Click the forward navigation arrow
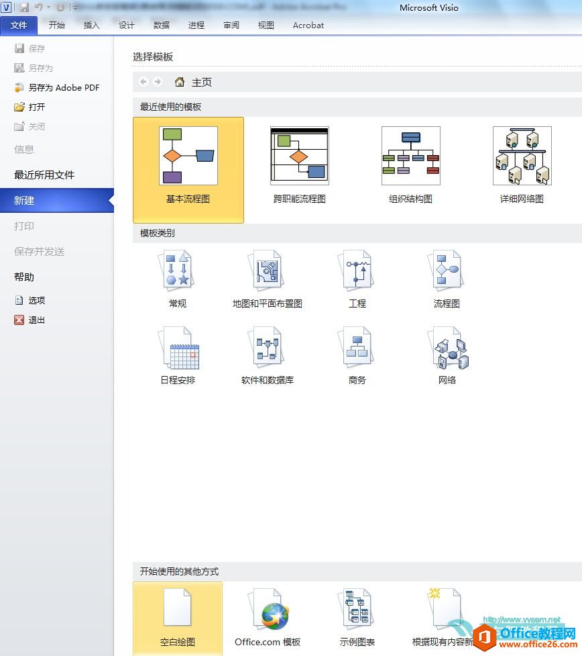Image resolution: width=582 pixels, height=656 pixels. 156,81
